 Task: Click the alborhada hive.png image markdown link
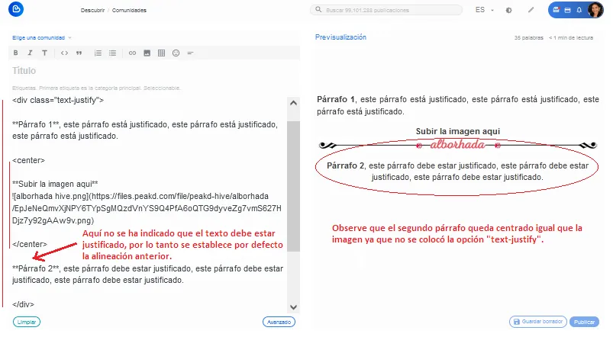[147, 208]
